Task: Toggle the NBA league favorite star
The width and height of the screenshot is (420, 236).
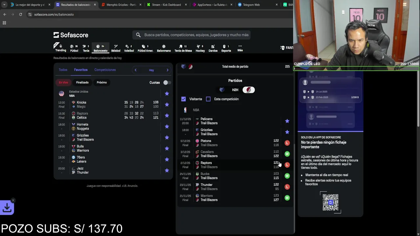Action: tap(167, 93)
